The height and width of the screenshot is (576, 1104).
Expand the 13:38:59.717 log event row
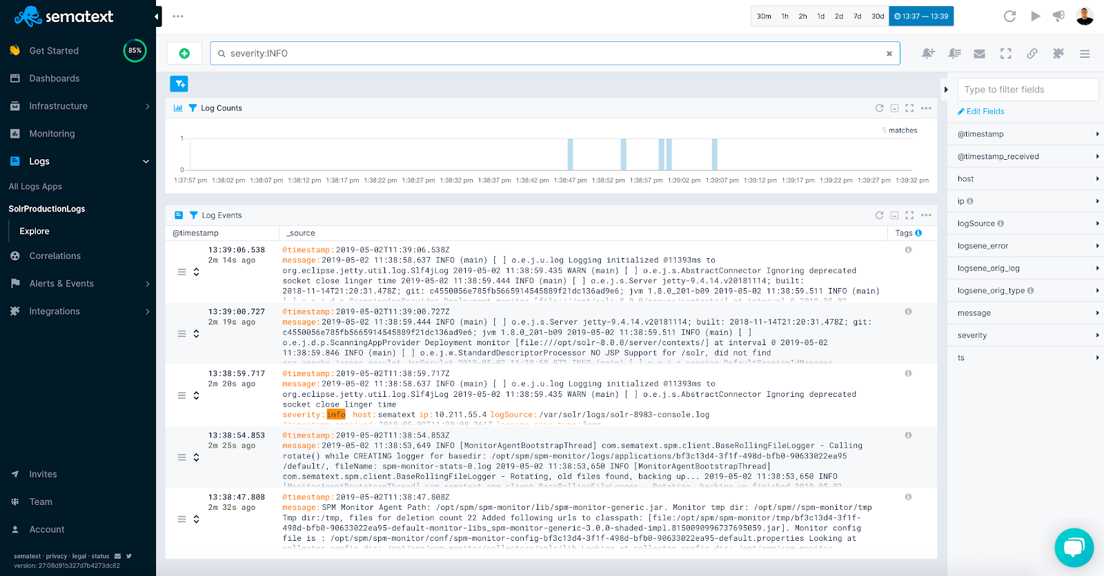pos(196,395)
